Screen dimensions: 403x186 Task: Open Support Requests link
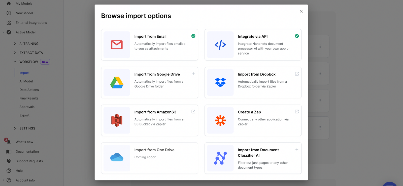pyautogui.click(x=29, y=161)
